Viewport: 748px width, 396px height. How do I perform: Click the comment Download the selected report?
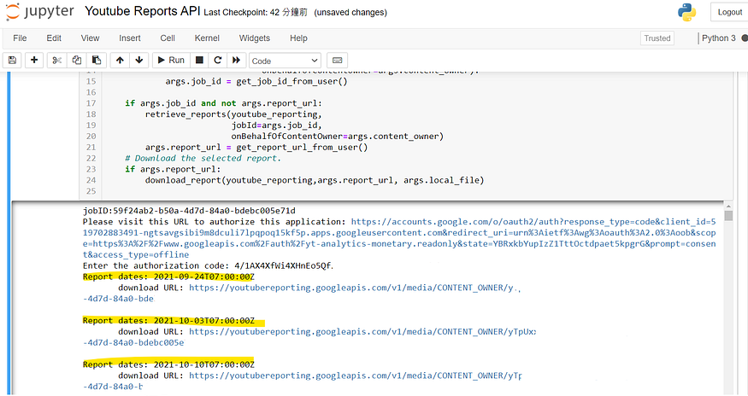coord(203,158)
